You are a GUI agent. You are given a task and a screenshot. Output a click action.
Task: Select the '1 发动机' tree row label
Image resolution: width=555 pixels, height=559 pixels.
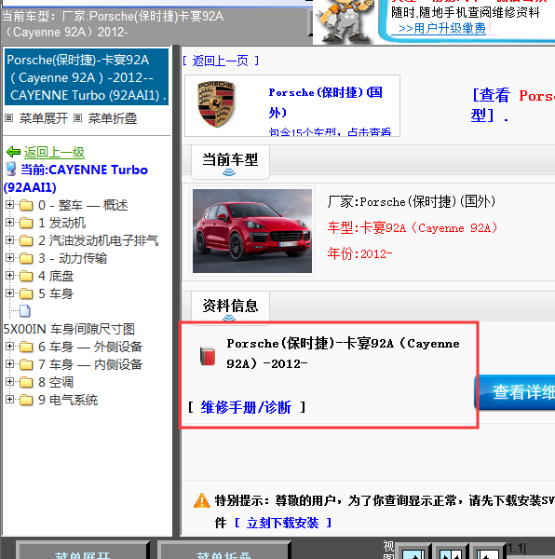coord(62,223)
